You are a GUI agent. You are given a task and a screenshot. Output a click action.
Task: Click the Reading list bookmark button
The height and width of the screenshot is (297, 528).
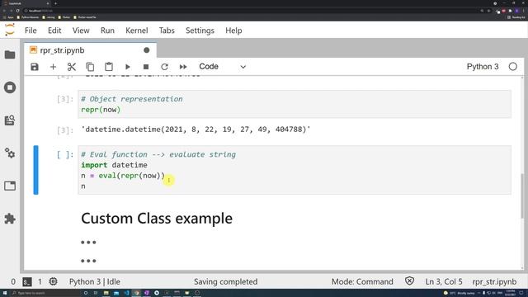pos(516,17)
